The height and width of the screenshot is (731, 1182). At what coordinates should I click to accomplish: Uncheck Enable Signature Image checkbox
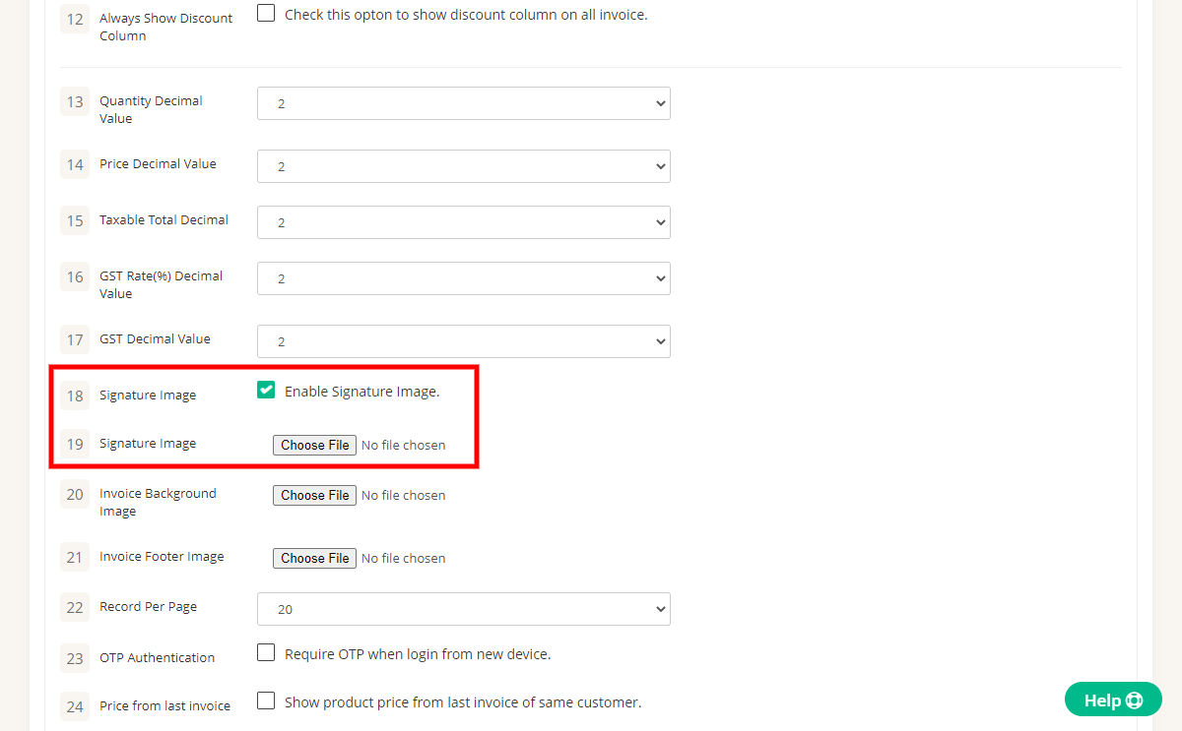point(266,391)
